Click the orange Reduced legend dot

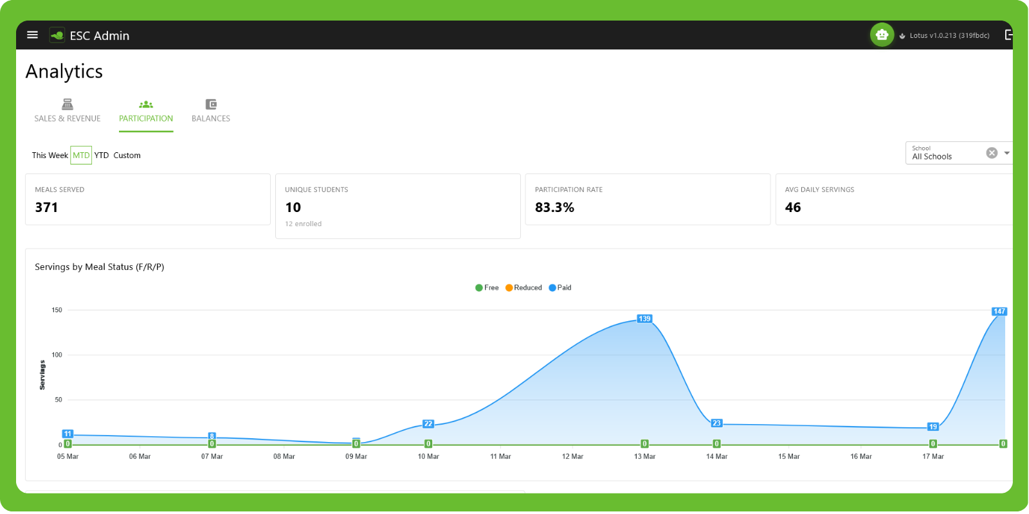tap(509, 288)
